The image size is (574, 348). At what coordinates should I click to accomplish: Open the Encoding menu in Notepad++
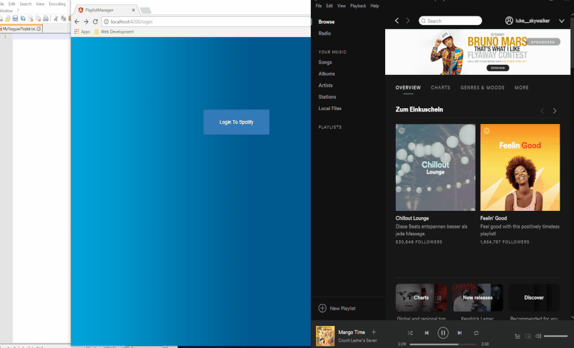coord(57,4)
